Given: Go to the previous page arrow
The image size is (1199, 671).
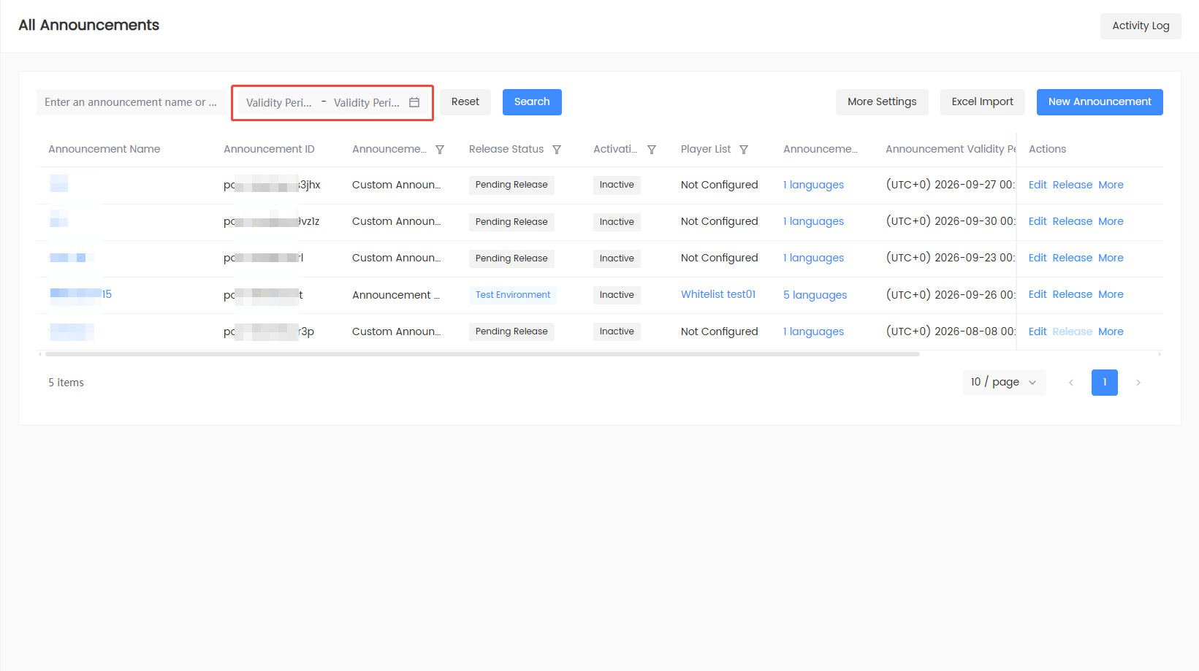Looking at the screenshot, I should pyautogui.click(x=1071, y=383).
